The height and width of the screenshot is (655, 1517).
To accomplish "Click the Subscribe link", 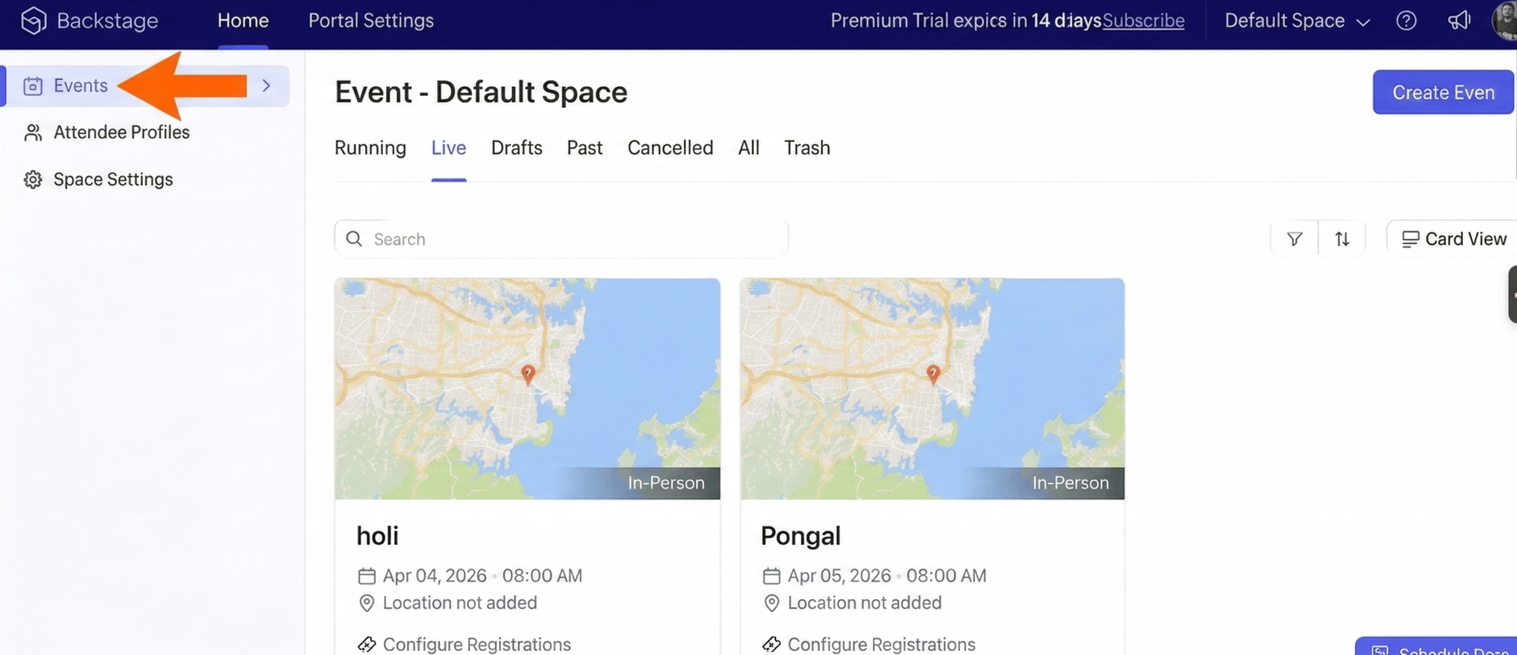I will [1143, 21].
